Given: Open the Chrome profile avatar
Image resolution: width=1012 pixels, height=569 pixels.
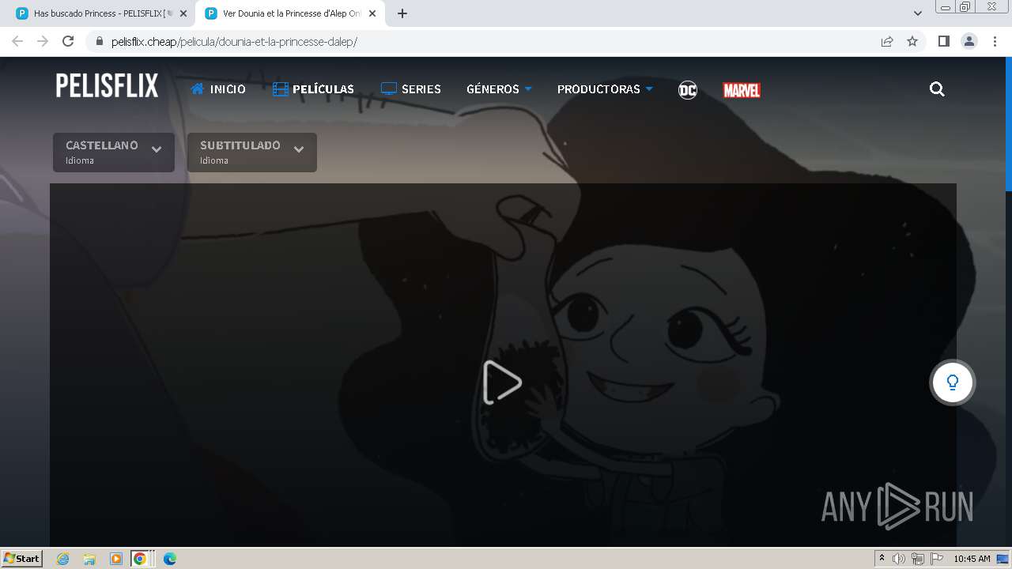Looking at the screenshot, I should pos(969,41).
